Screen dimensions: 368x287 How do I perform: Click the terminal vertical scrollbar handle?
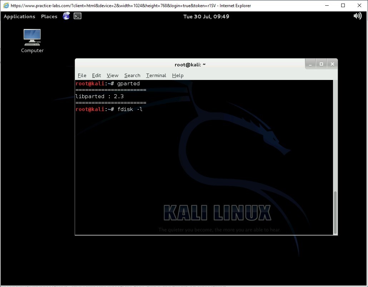tap(335, 212)
